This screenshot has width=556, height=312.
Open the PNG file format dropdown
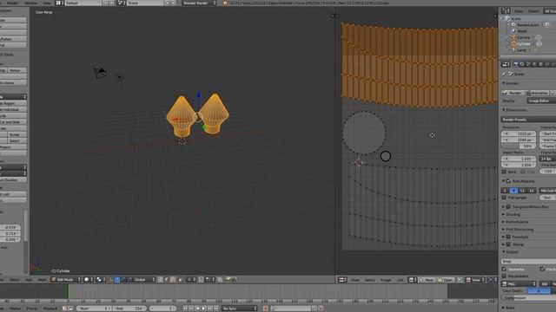click(x=520, y=283)
